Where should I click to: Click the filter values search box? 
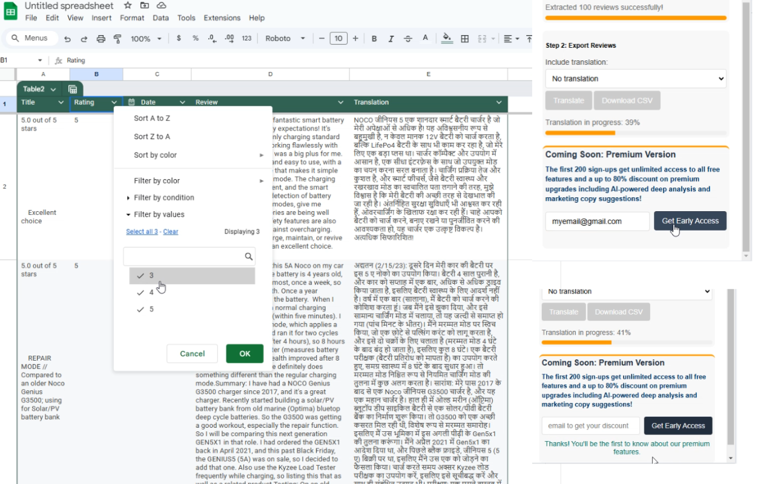tap(190, 257)
